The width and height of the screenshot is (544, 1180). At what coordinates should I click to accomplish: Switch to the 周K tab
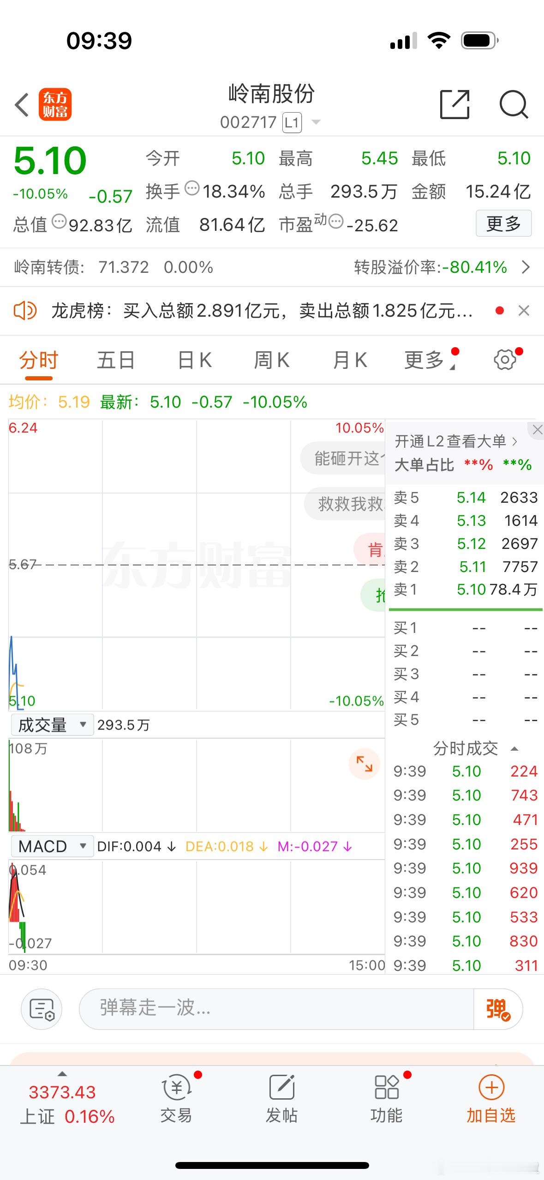coord(272,361)
